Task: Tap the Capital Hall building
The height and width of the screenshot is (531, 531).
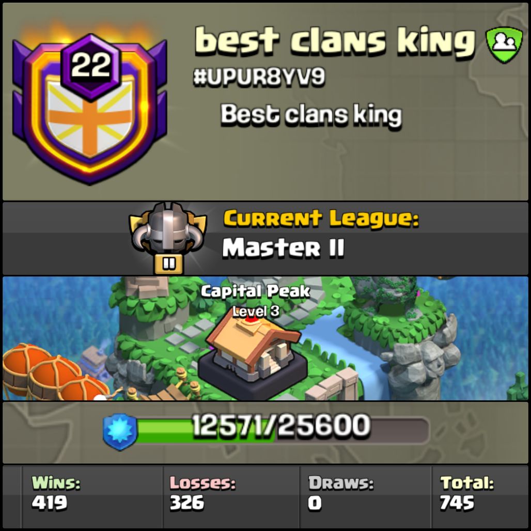Action: pos(252,357)
